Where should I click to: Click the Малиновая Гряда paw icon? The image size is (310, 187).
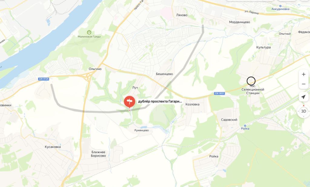coord(89,32)
